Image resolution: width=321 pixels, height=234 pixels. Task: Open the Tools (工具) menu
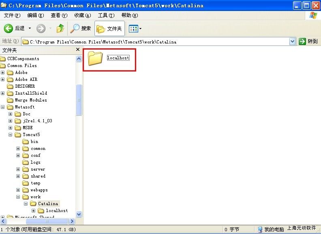tap(106, 15)
